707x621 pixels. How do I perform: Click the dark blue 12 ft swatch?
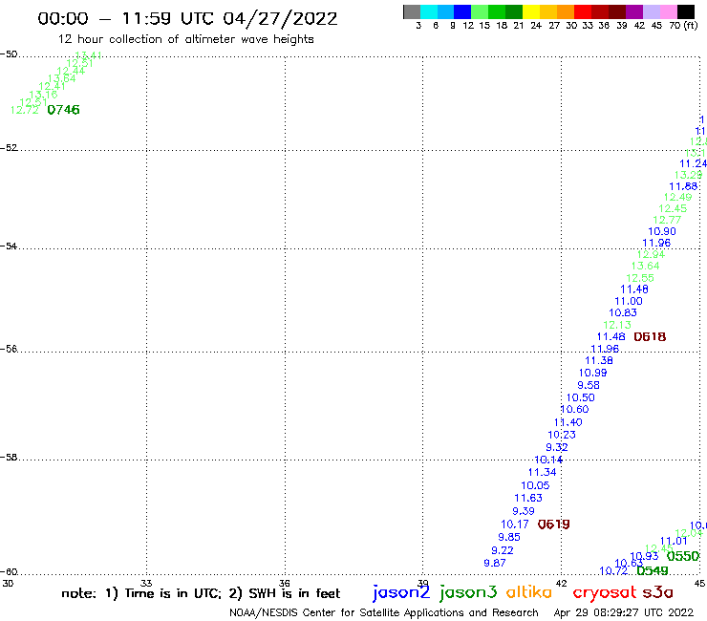click(x=462, y=11)
